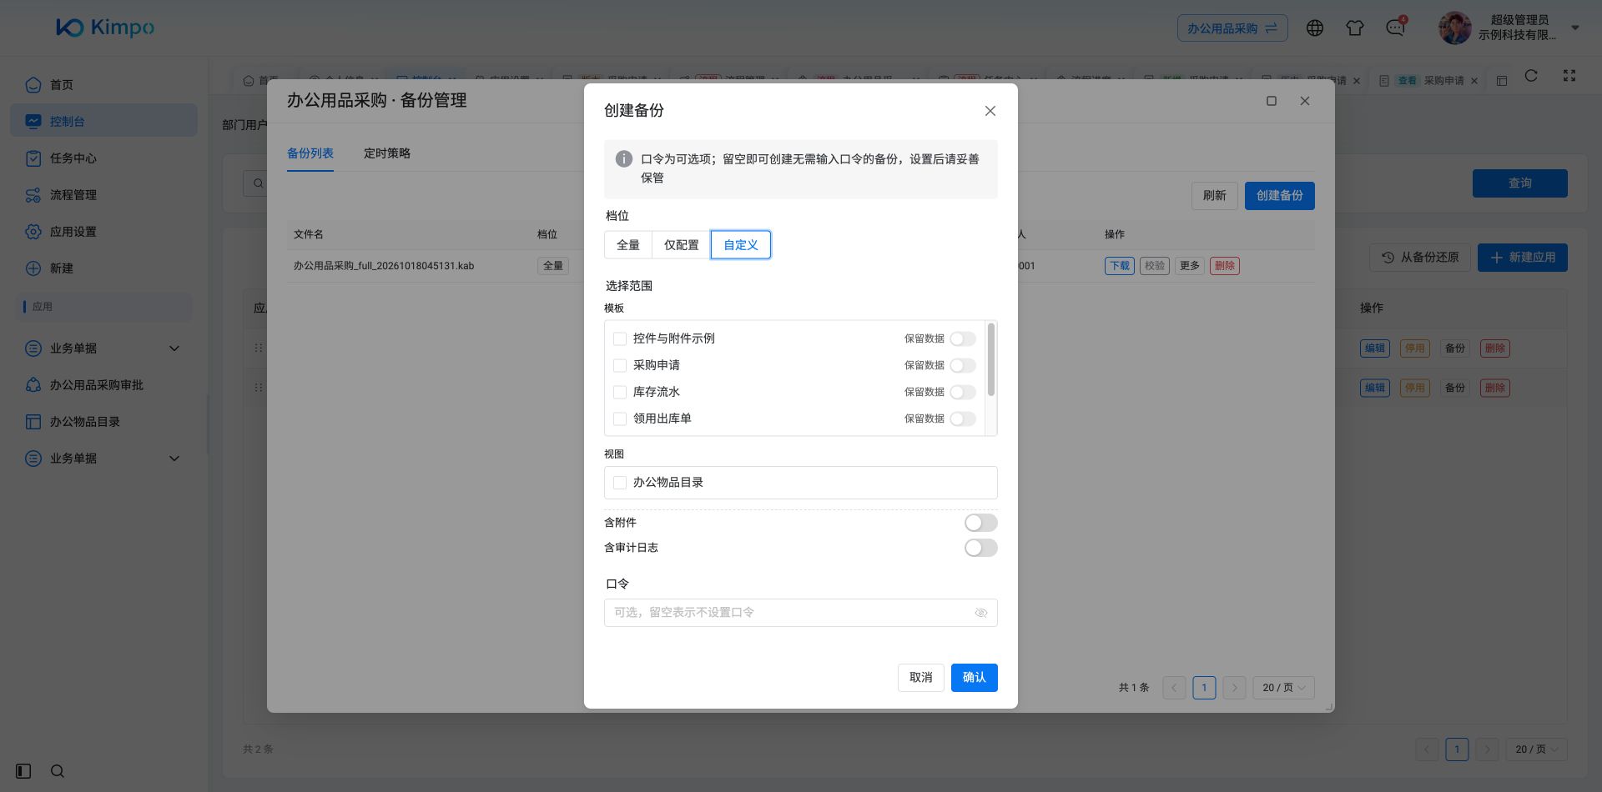The image size is (1602, 792).
Task: Expand the first 业务单据 group chevron
Action: click(174, 348)
